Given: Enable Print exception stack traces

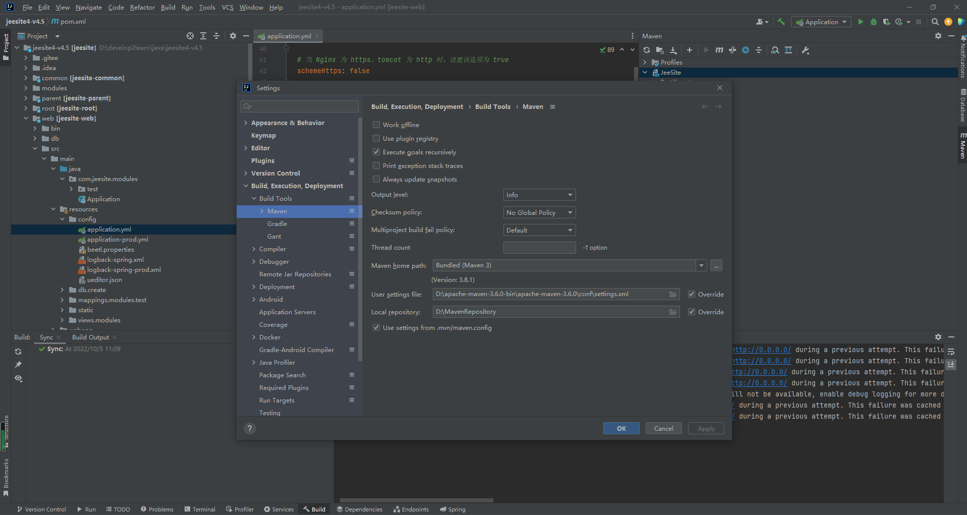Looking at the screenshot, I should point(376,165).
